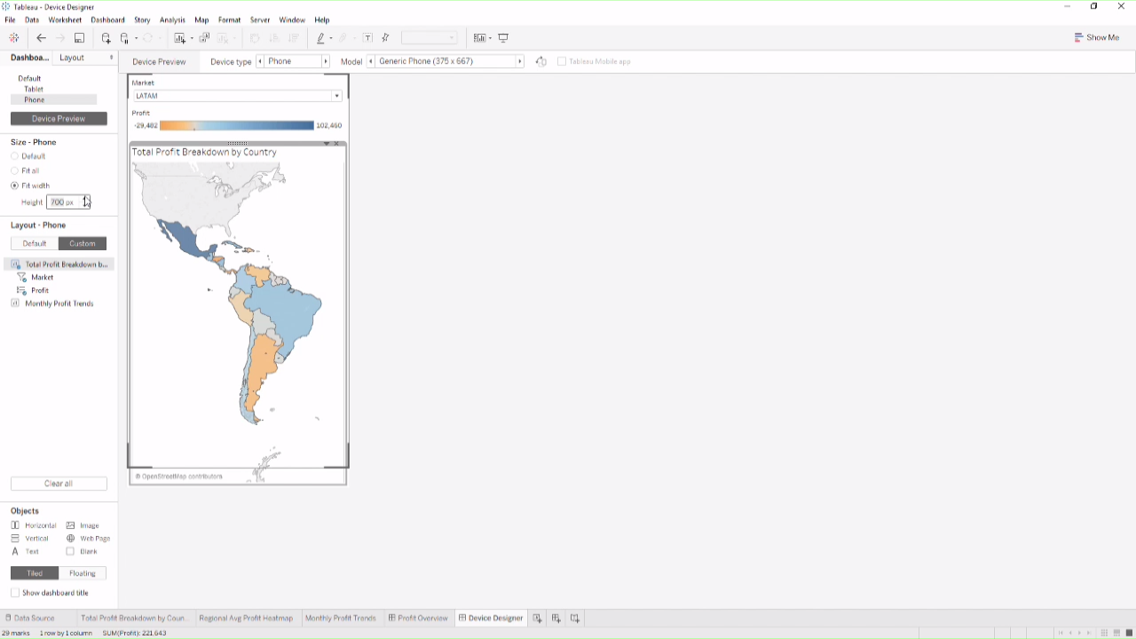The height and width of the screenshot is (639, 1136).
Task: Click the New Worksheet icon in the tab bar
Action: pyautogui.click(x=537, y=618)
